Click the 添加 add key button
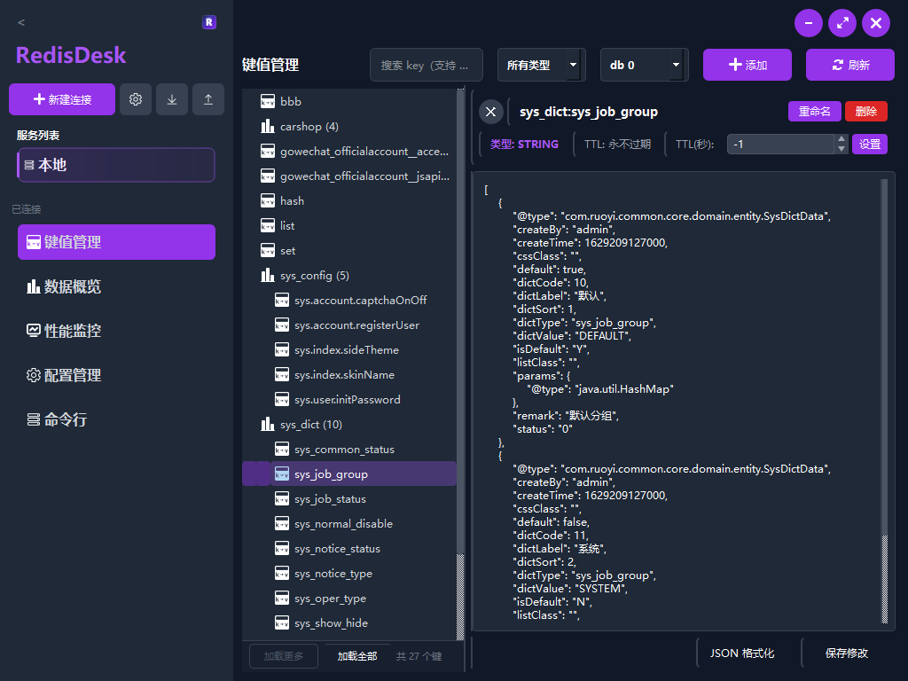Image resolution: width=908 pixels, height=681 pixels. pyautogui.click(x=747, y=65)
